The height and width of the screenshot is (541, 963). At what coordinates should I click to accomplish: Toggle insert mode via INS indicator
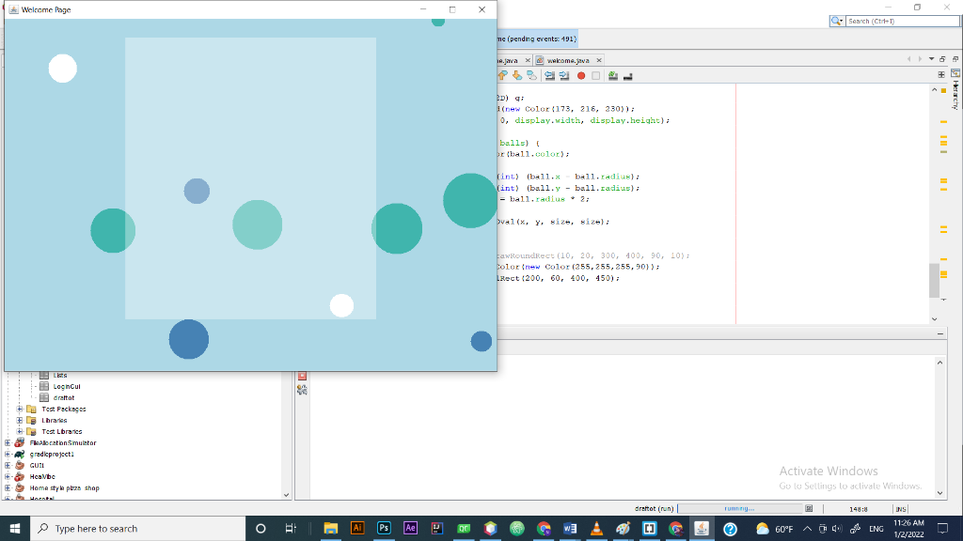[902, 507]
